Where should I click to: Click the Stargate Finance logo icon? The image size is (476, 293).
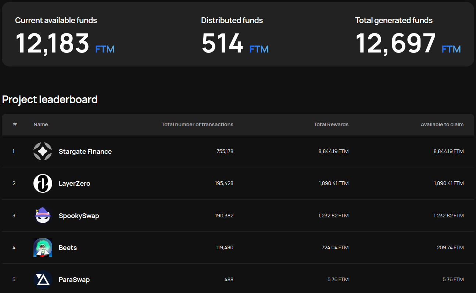coord(43,151)
